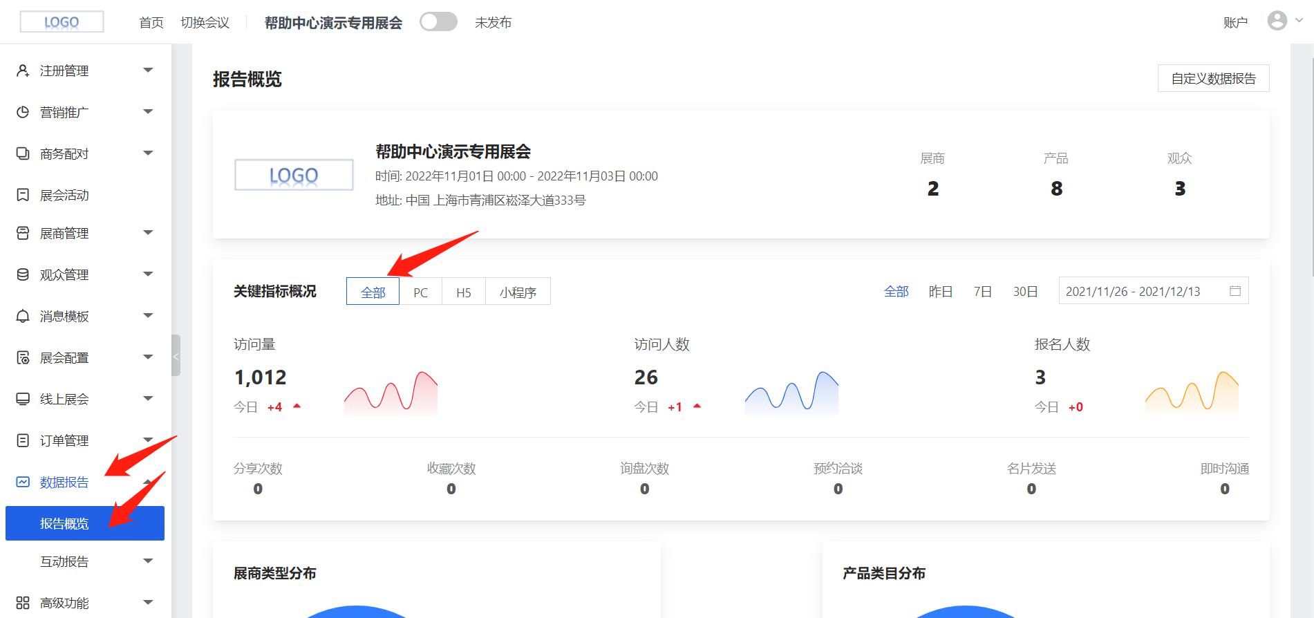
Task: Select the H5 platform tab
Action: click(x=464, y=292)
